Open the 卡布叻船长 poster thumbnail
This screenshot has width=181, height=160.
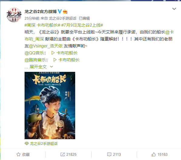click(x=50, y=105)
